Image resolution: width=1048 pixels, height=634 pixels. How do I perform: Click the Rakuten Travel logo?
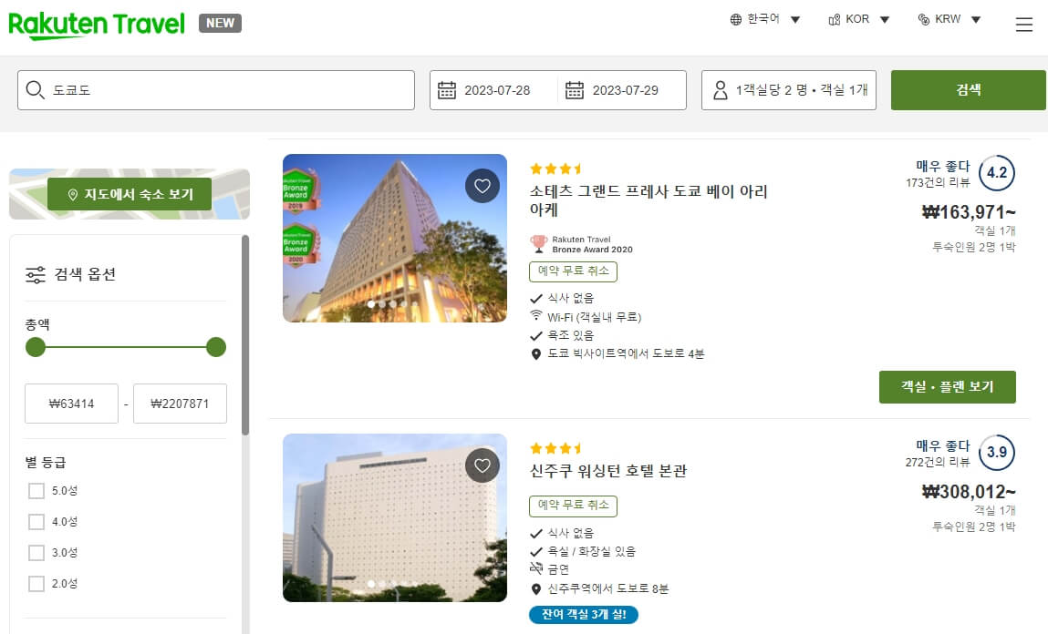tap(97, 25)
